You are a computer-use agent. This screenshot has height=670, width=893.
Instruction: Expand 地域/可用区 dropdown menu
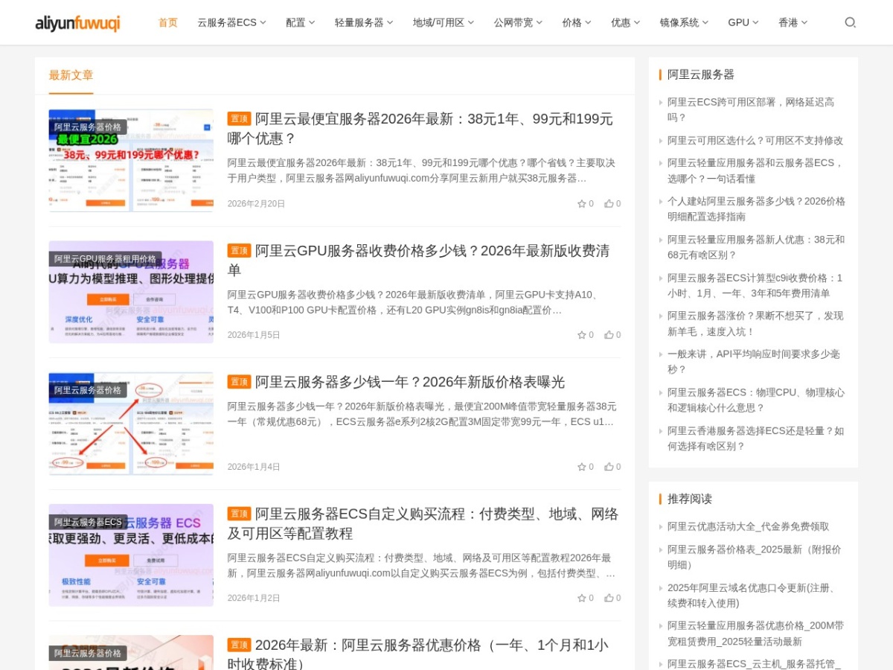coord(444,22)
